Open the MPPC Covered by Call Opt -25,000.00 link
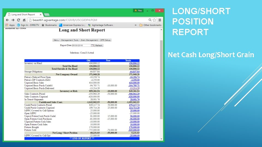This screenshot has width=262, height=147. tap(135, 136)
